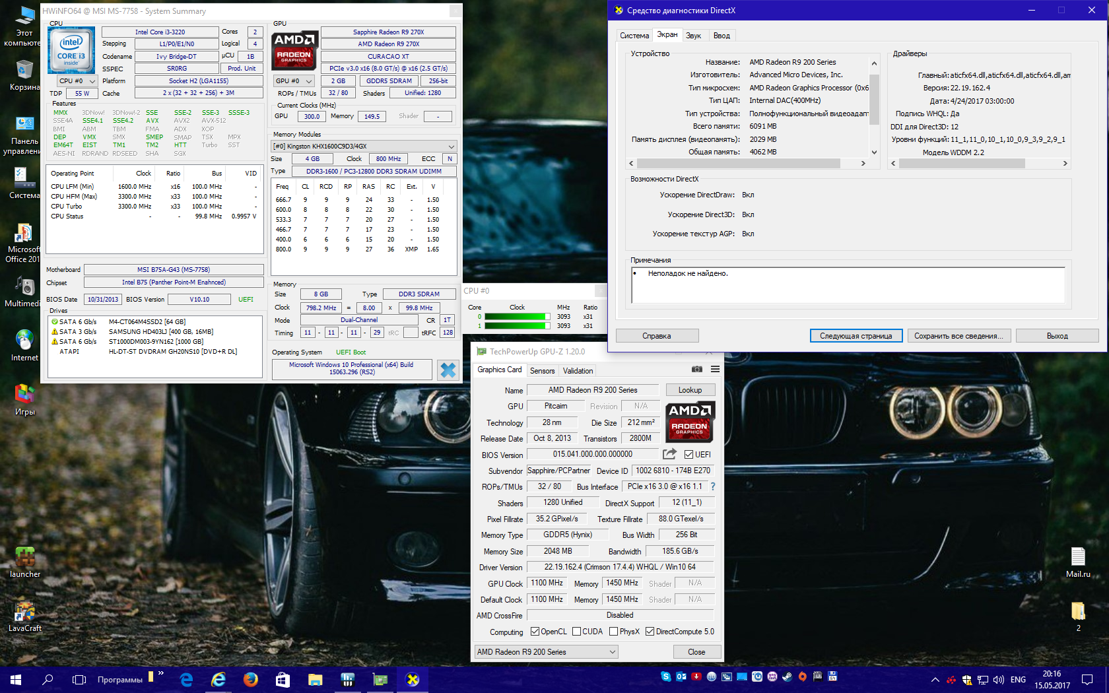
Task: Open the Windows Store taskbar icon
Action: pos(283,679)
